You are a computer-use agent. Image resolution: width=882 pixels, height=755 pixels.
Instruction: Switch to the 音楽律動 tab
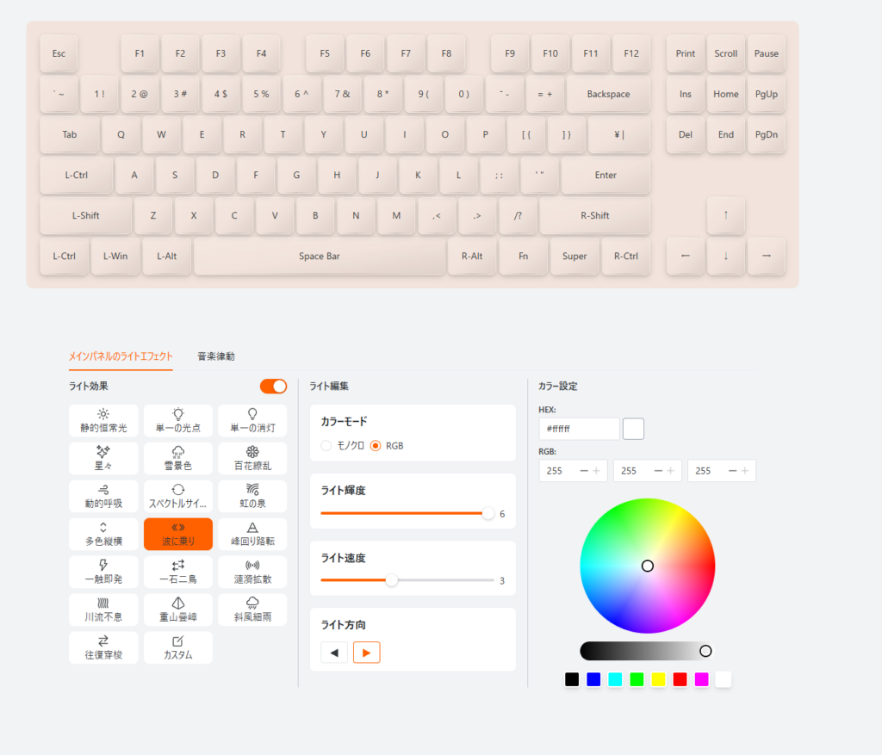215,356
